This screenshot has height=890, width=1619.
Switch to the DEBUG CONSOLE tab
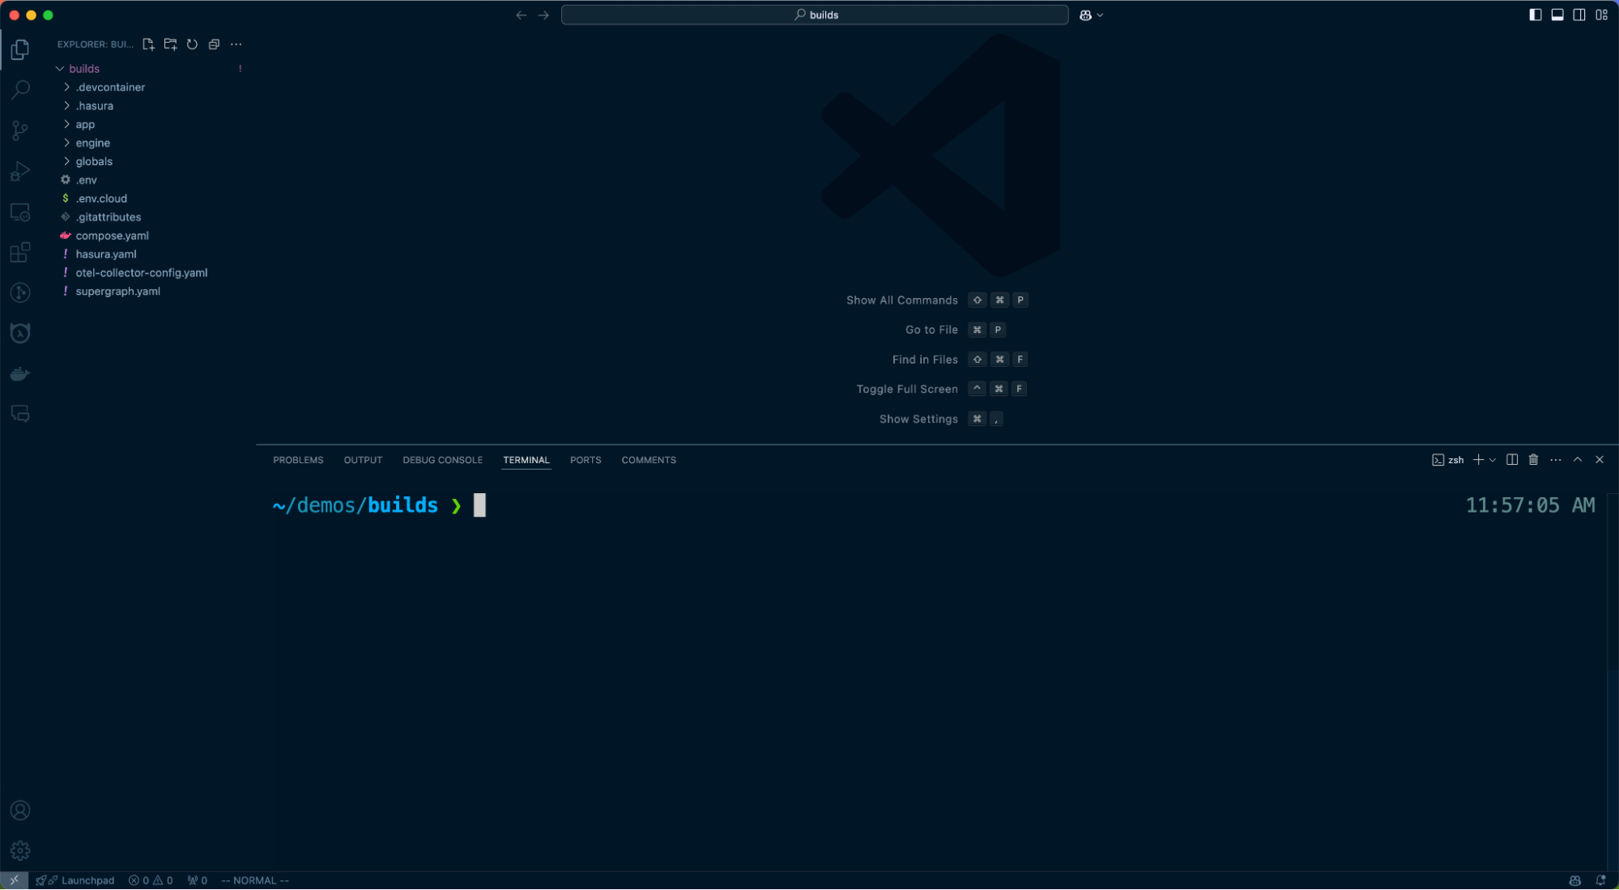click(x=442, y=460)
